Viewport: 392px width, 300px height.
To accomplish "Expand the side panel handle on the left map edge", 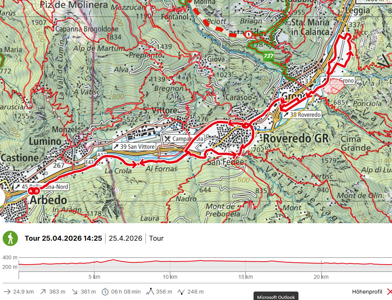I will (x=2, y=199).
